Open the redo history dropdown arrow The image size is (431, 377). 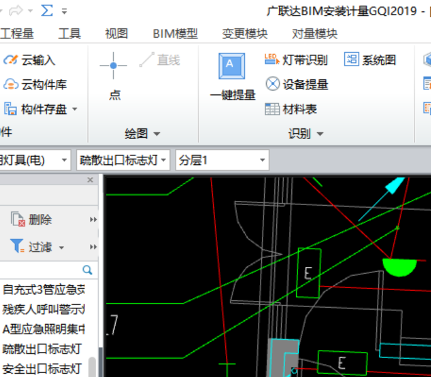click(30, 11)
